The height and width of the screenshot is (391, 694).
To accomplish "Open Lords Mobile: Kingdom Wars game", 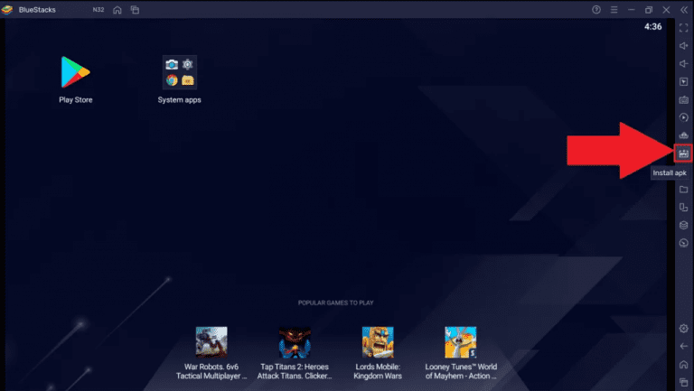I will click(378, 342).
